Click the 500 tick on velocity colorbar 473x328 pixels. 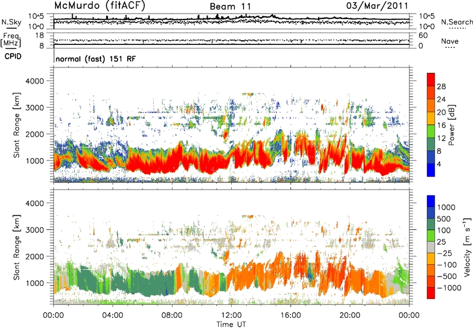click(444, 218)
